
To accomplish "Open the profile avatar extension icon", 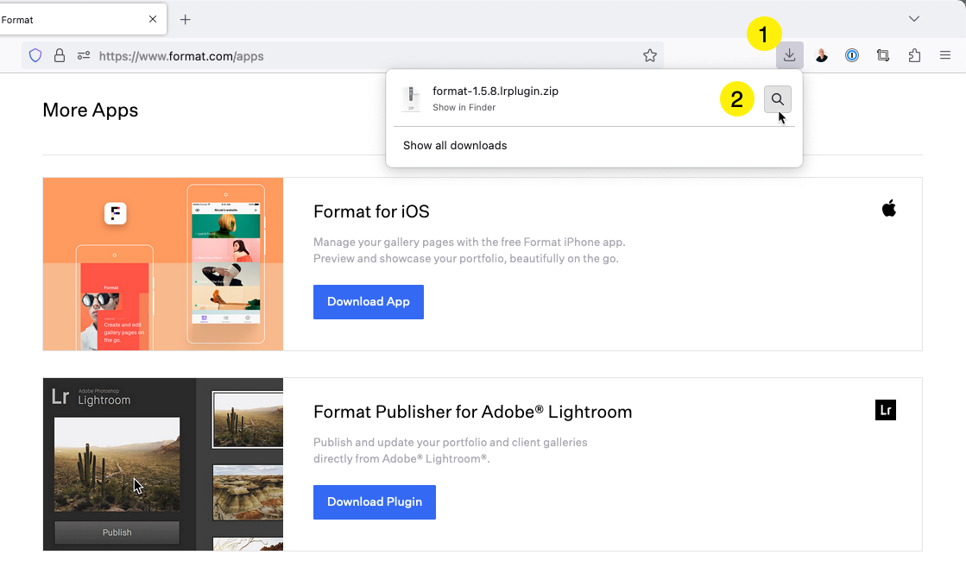I will point(821,56).
